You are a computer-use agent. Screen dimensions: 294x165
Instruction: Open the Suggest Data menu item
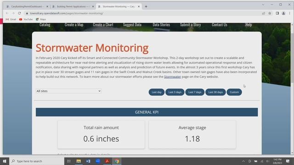pyautogui.click(x=132, y=25)
